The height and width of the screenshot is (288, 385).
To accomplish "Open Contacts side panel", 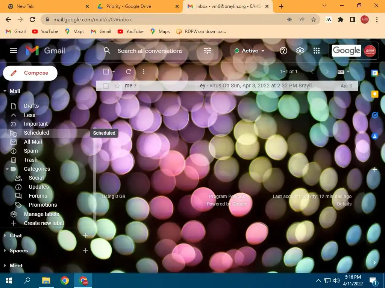I will point(375,136).
